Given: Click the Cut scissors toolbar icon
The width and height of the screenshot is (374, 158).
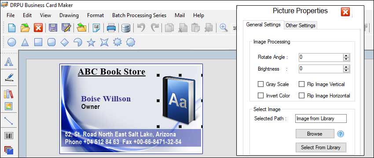Looking at the screenshot, I should (x=183, y=28).
